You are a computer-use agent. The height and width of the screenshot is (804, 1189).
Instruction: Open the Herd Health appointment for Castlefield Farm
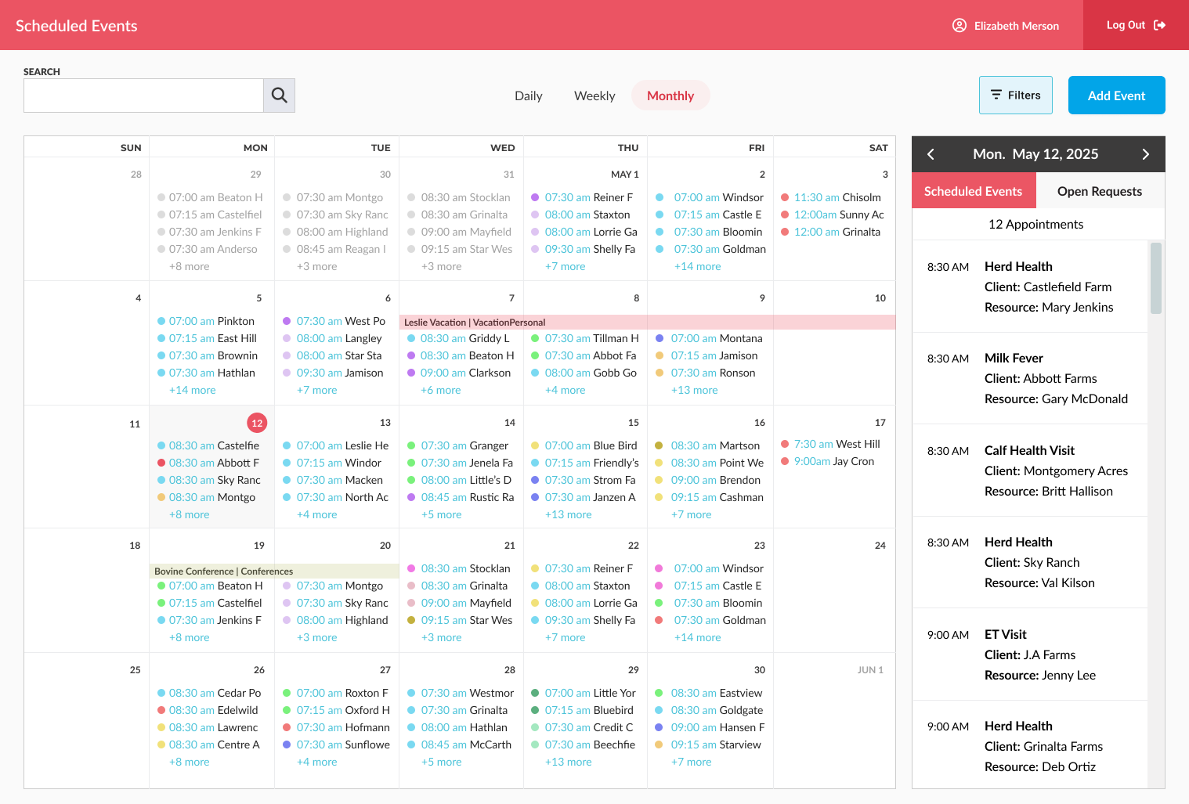tap(1034, 287)
